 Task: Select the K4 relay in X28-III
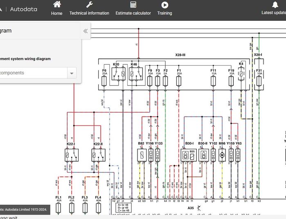(x=241, y=74)
